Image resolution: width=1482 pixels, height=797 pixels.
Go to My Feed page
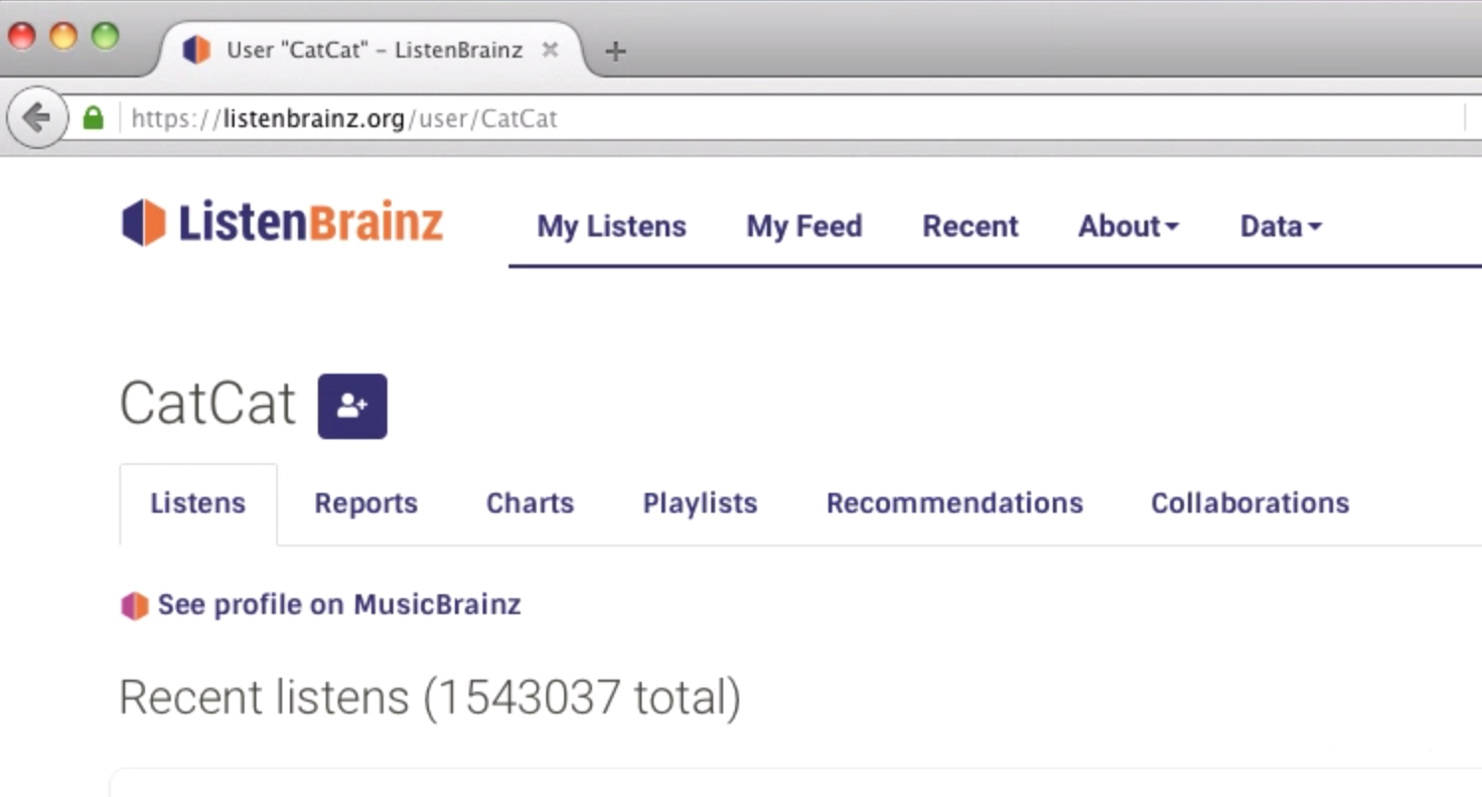(x=805, y=227)
